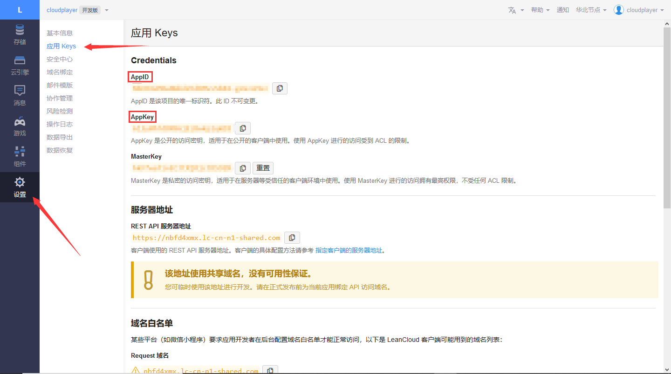This screenshot has height=374, width=671.
Task: Copy the REST API server address
Action: [x=292, y=238]
